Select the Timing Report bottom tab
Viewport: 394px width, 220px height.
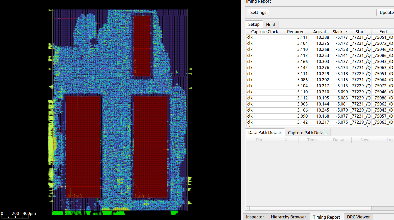pos(327,217)
